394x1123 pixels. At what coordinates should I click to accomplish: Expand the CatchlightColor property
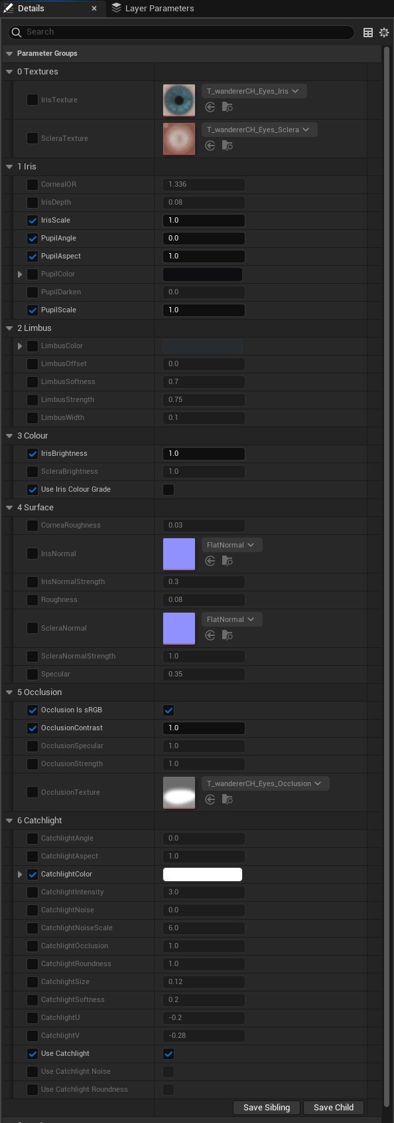tap(20, 874)
